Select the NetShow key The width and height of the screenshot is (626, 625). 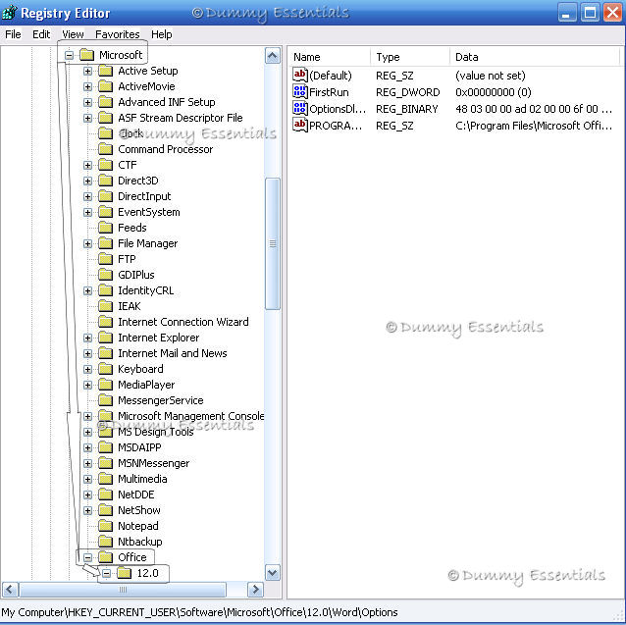click(139, 510)
